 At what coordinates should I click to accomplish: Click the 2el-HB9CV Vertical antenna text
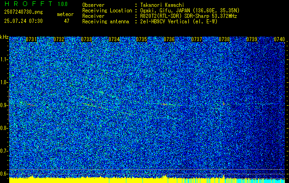[179, 22]
